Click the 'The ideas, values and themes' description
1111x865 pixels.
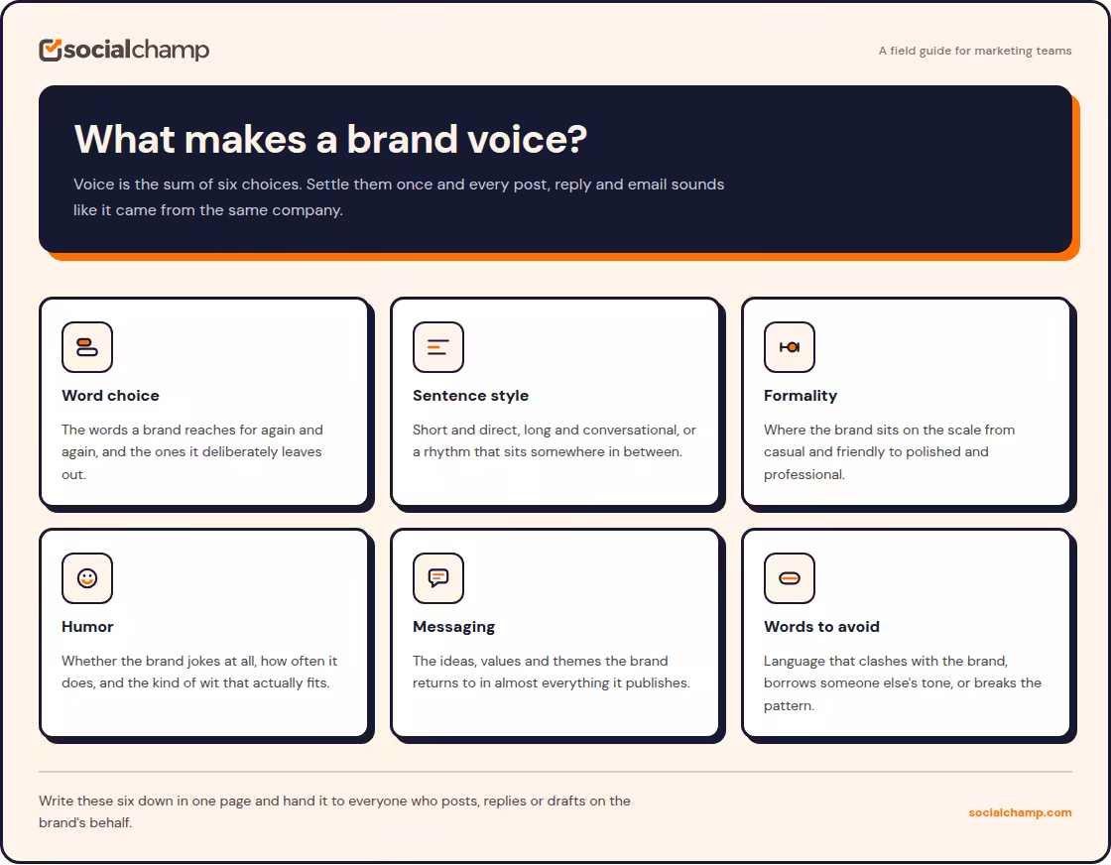(x=552, y=672)
